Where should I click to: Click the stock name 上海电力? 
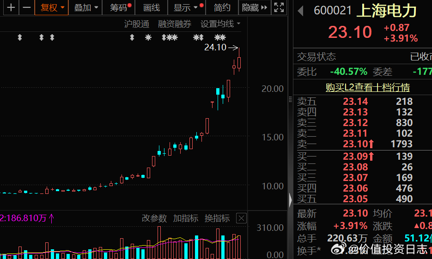(x=387, y=11)
